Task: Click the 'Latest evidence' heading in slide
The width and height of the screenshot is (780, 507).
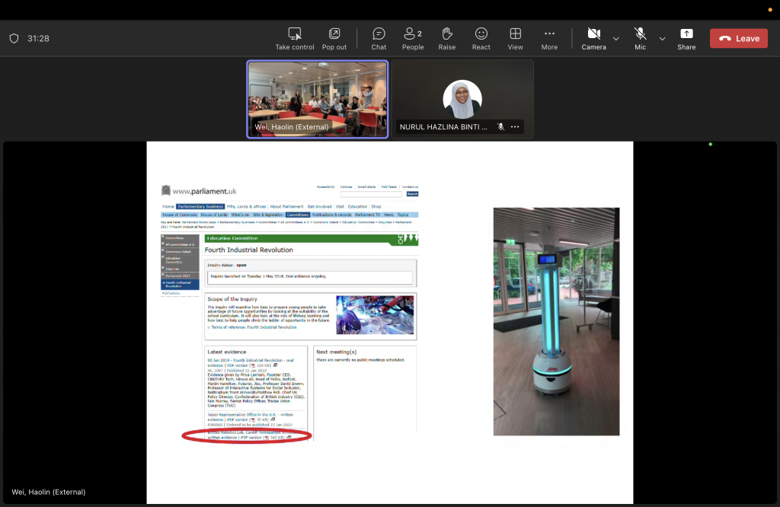Action: point(227,352)
